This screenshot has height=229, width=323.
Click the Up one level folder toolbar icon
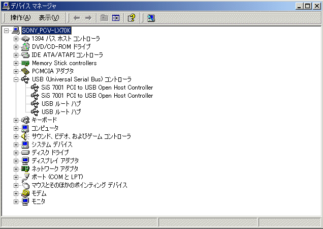[x=104, y=18]
